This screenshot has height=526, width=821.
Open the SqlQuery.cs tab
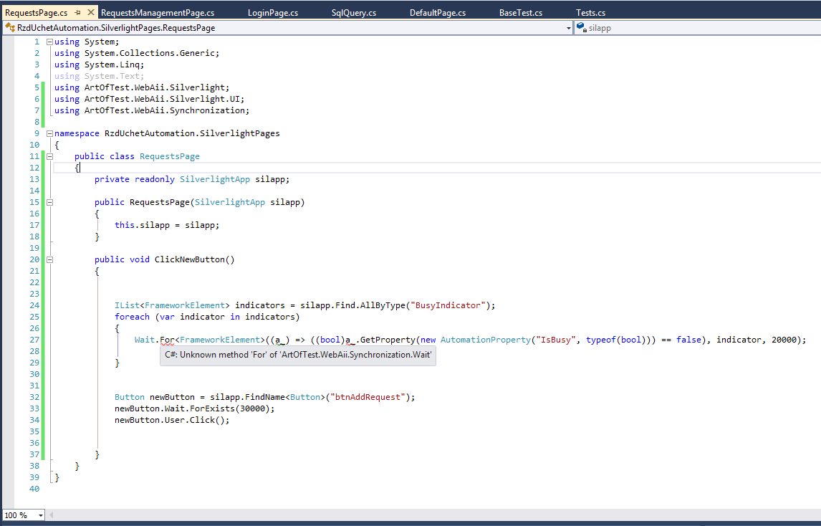point(354,13)
